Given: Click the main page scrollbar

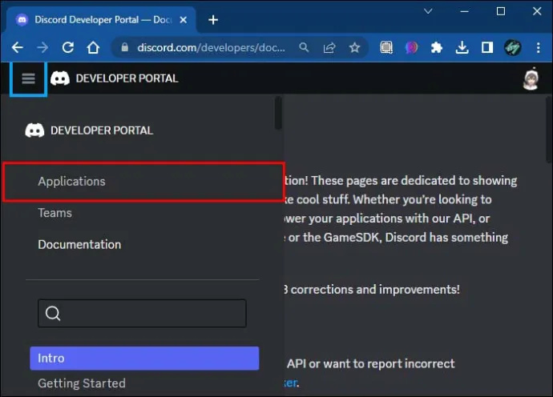Looking at the screenshot, I should point(549,129).
